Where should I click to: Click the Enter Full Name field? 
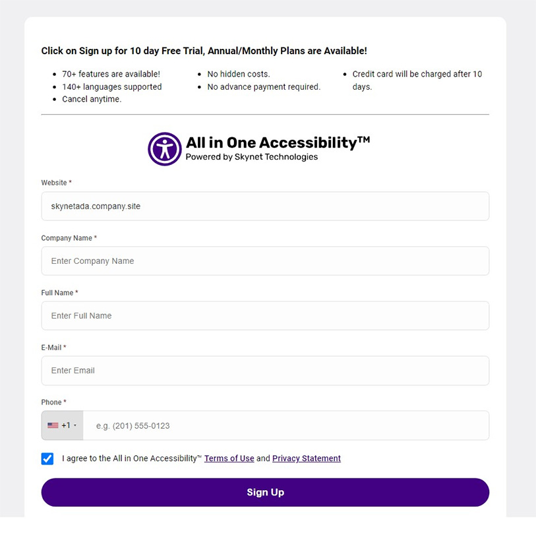tap(264, 315)
